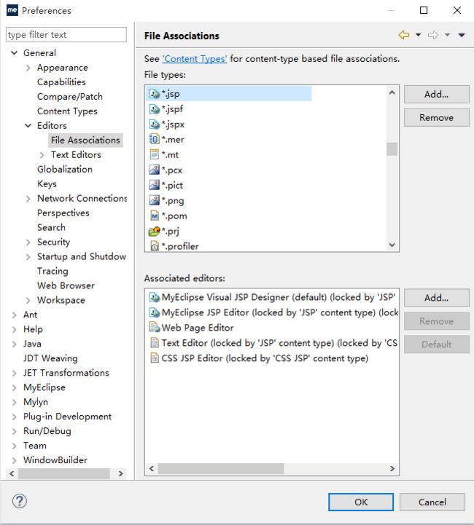Viewport: 474px width, 525px height.
Task: Expand the Startup and Shutdown node
Action: coord(28,256)
